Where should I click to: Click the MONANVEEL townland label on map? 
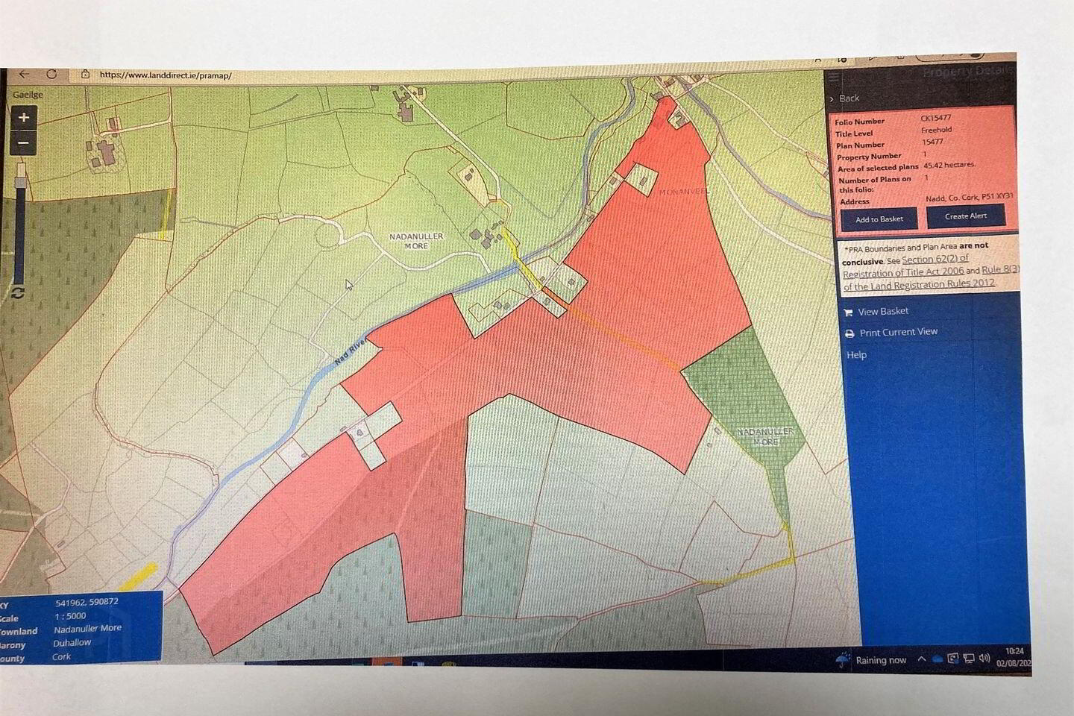pos(684,192)
